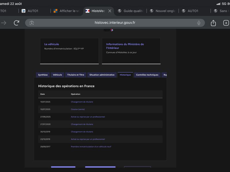Close the HistoVec tab
Viewport: 230px width, 172px height.
click(110, 11)
